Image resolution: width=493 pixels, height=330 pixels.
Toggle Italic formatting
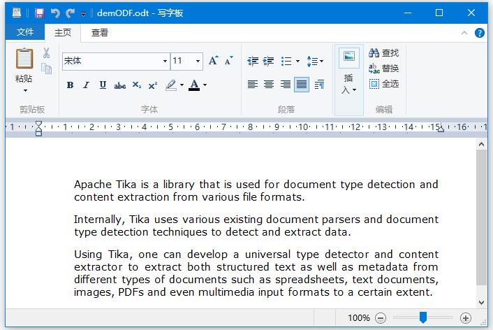click(86, 85)
